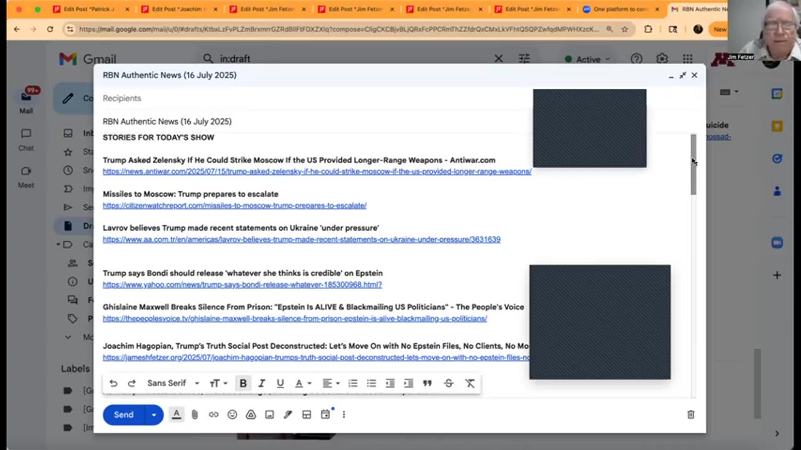Open the Meet section in Gmail sidebar
Screen dimensions: 801x450
coord(26,177)
